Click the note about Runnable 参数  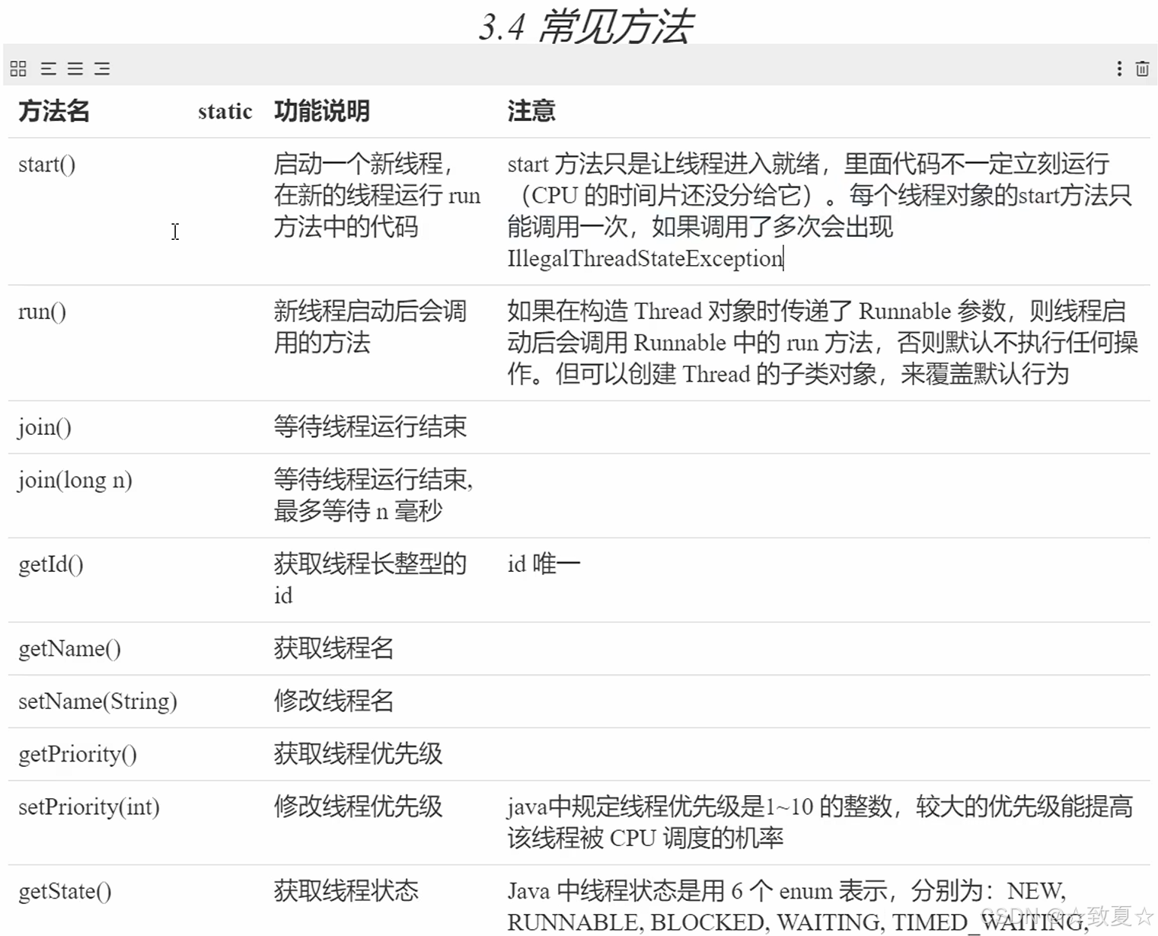click(822, 343)
